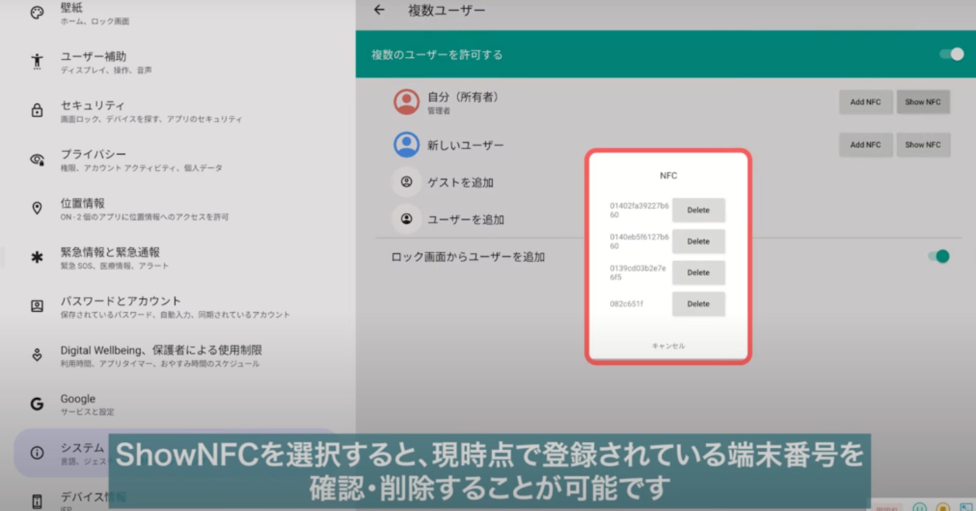Screen dimensions: 976x511
Task: Delete NFC entry 0139cd03b2e7e6f5
Action: tap(698, 273)
